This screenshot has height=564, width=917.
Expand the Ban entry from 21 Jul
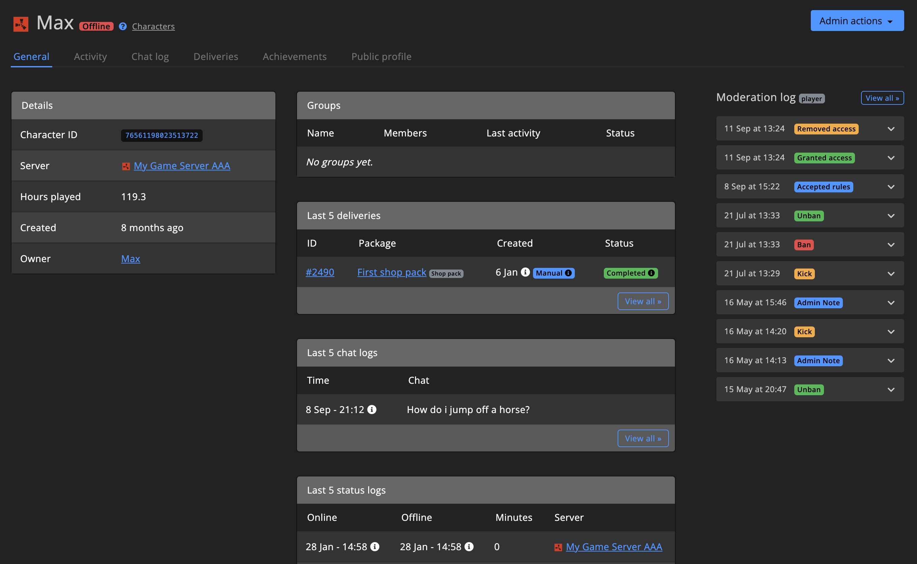(891, 245)
